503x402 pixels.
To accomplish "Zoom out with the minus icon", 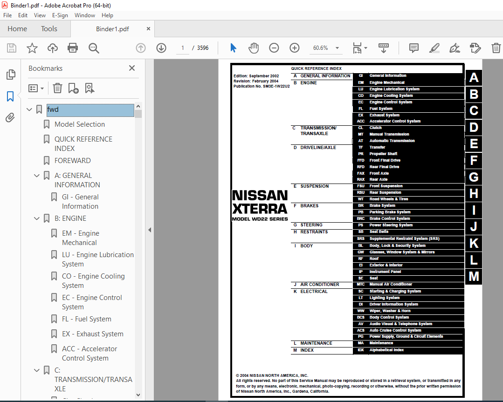I will click(274, 48).
